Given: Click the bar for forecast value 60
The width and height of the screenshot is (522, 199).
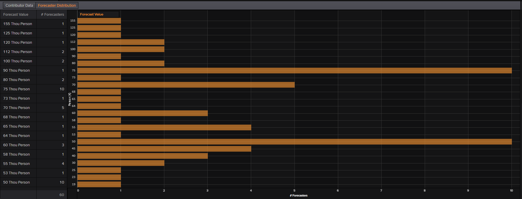Looking at the screenshot, I should click(142, 113).
